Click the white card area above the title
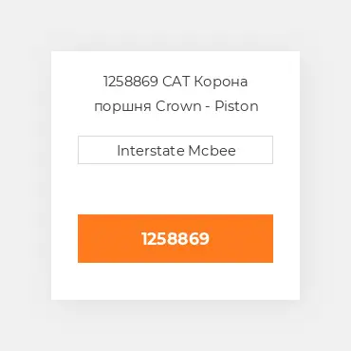Screen dimensions: 351x351 pos(175,63)
